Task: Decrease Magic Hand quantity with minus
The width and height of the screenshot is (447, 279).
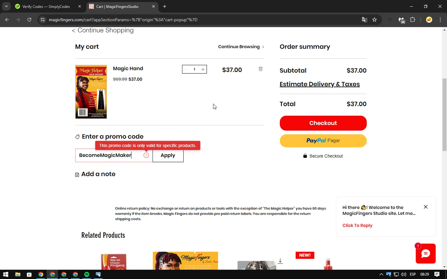Action: point(186,69)
